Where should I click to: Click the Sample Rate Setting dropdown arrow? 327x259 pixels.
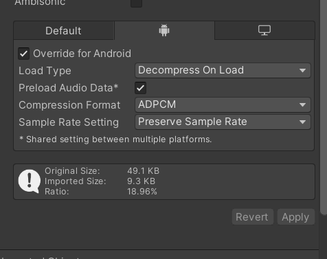(x=302, y=122)
